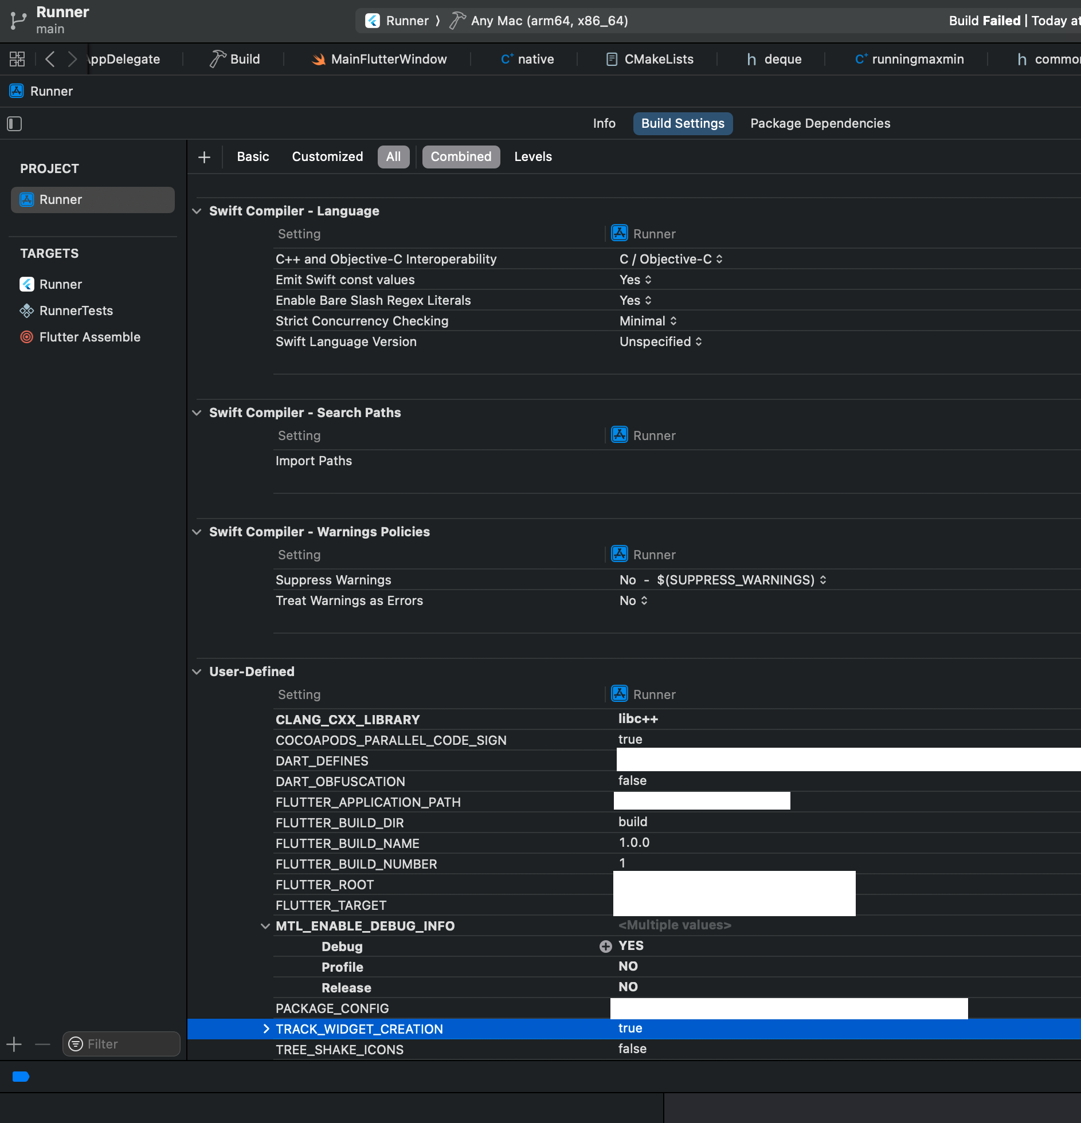Click the plus icon beside Debug YES
Screen dimensions: 1081x1123
(605, 947)
